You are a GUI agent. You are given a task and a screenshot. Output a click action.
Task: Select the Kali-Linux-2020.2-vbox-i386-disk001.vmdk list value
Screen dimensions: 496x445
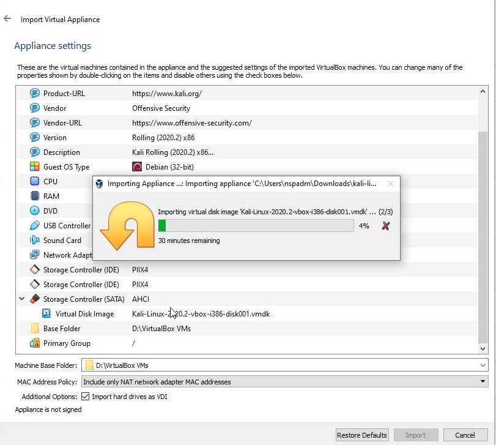click(201, 314)
